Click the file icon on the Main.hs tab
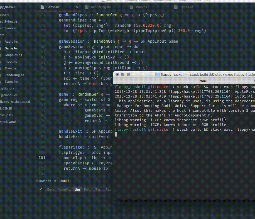This screenshot has width=255, height=219. 131,7
